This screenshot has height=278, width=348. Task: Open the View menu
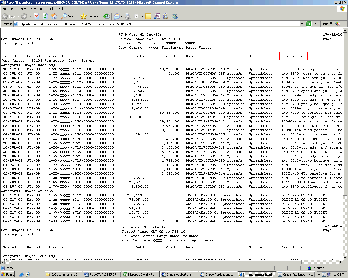(x=23, y=9)
